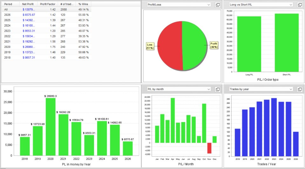Viewport: 305px width, 169px height.
Task: Select the 2023 period row
Action: (46, 31)
